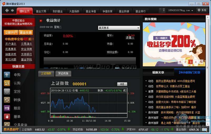Click the 赎回 redemption icon

[7, 108]
